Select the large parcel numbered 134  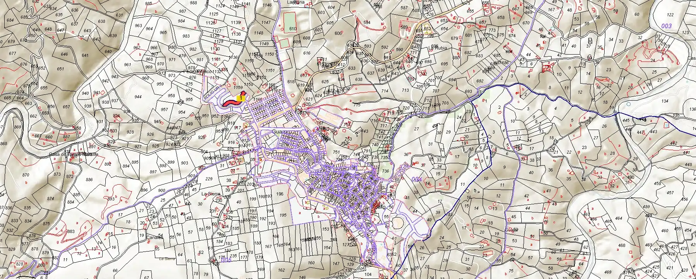coord(665,101)
